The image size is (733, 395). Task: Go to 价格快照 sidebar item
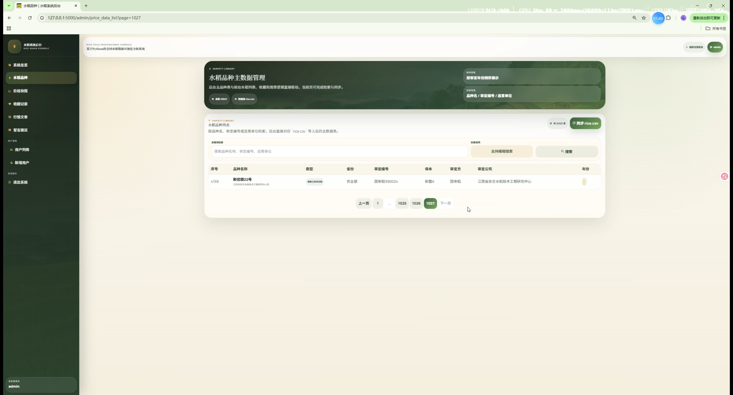point(20,91)
